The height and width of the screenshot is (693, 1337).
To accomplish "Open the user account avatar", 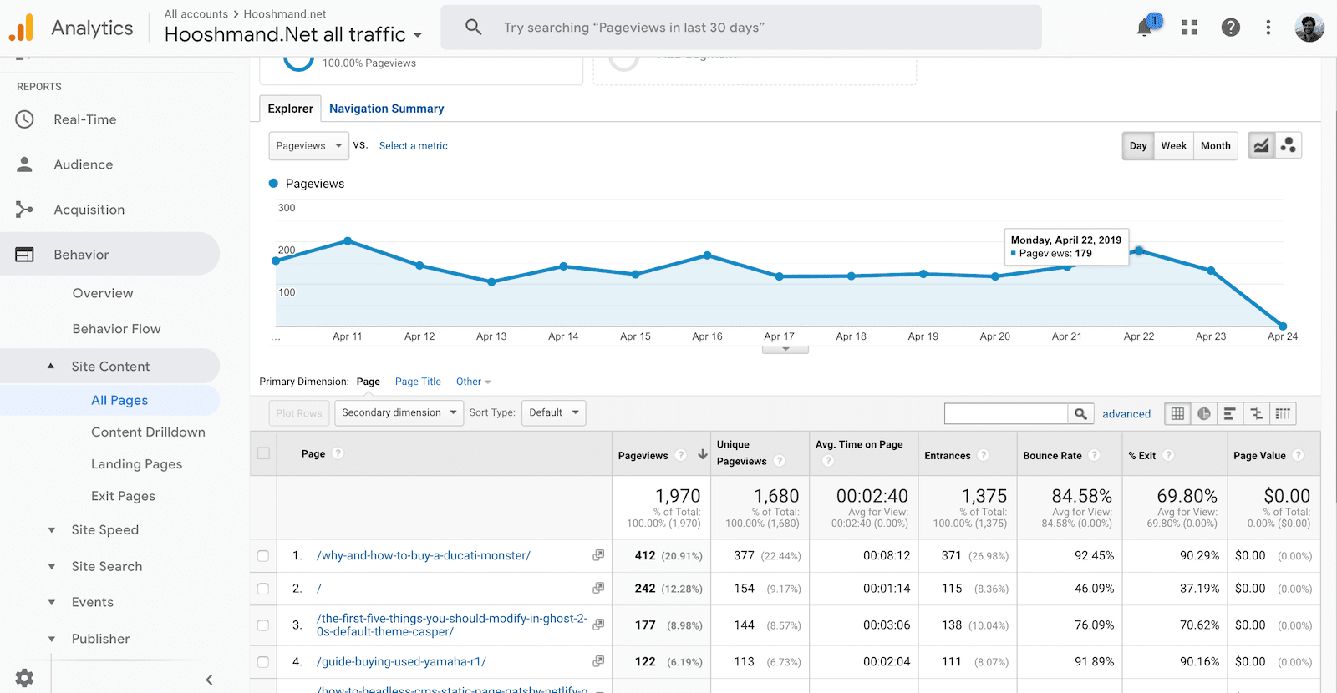I will (x=1309, y=28).
